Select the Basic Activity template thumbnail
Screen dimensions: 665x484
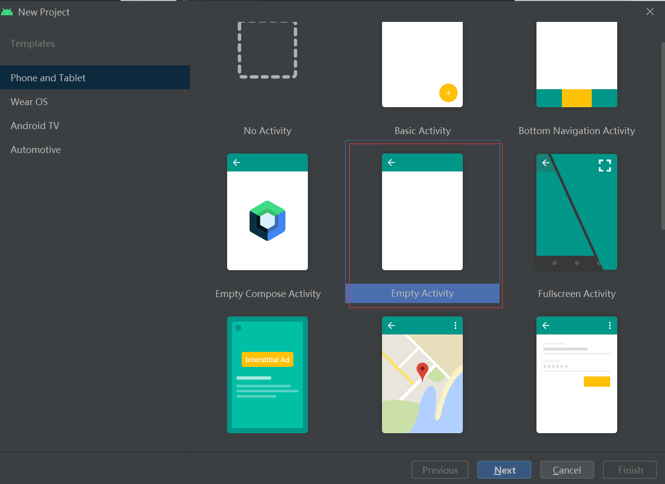pos(422,64)
